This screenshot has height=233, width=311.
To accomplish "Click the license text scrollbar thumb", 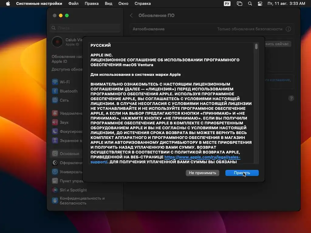I will (x=256, y=46).
